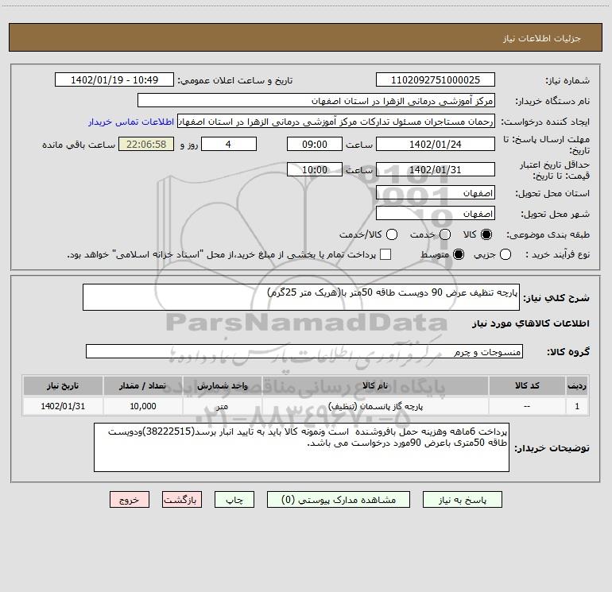Screen dimensions: 612x592
Task: Click the بازگشت back button
Action: [x=182, y=500]
